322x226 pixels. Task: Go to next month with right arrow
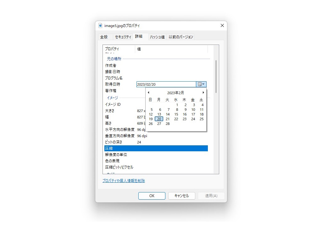(203, 92)
